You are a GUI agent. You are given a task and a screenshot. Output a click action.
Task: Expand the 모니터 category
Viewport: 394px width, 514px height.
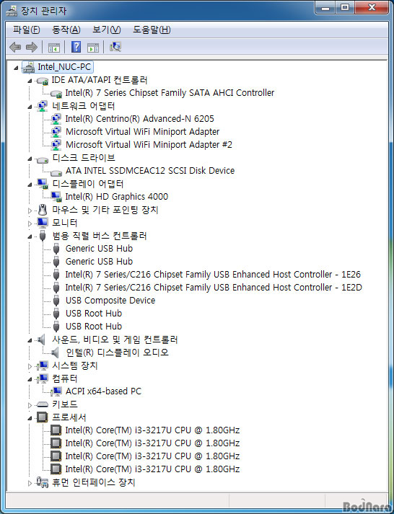click(30, 223)
